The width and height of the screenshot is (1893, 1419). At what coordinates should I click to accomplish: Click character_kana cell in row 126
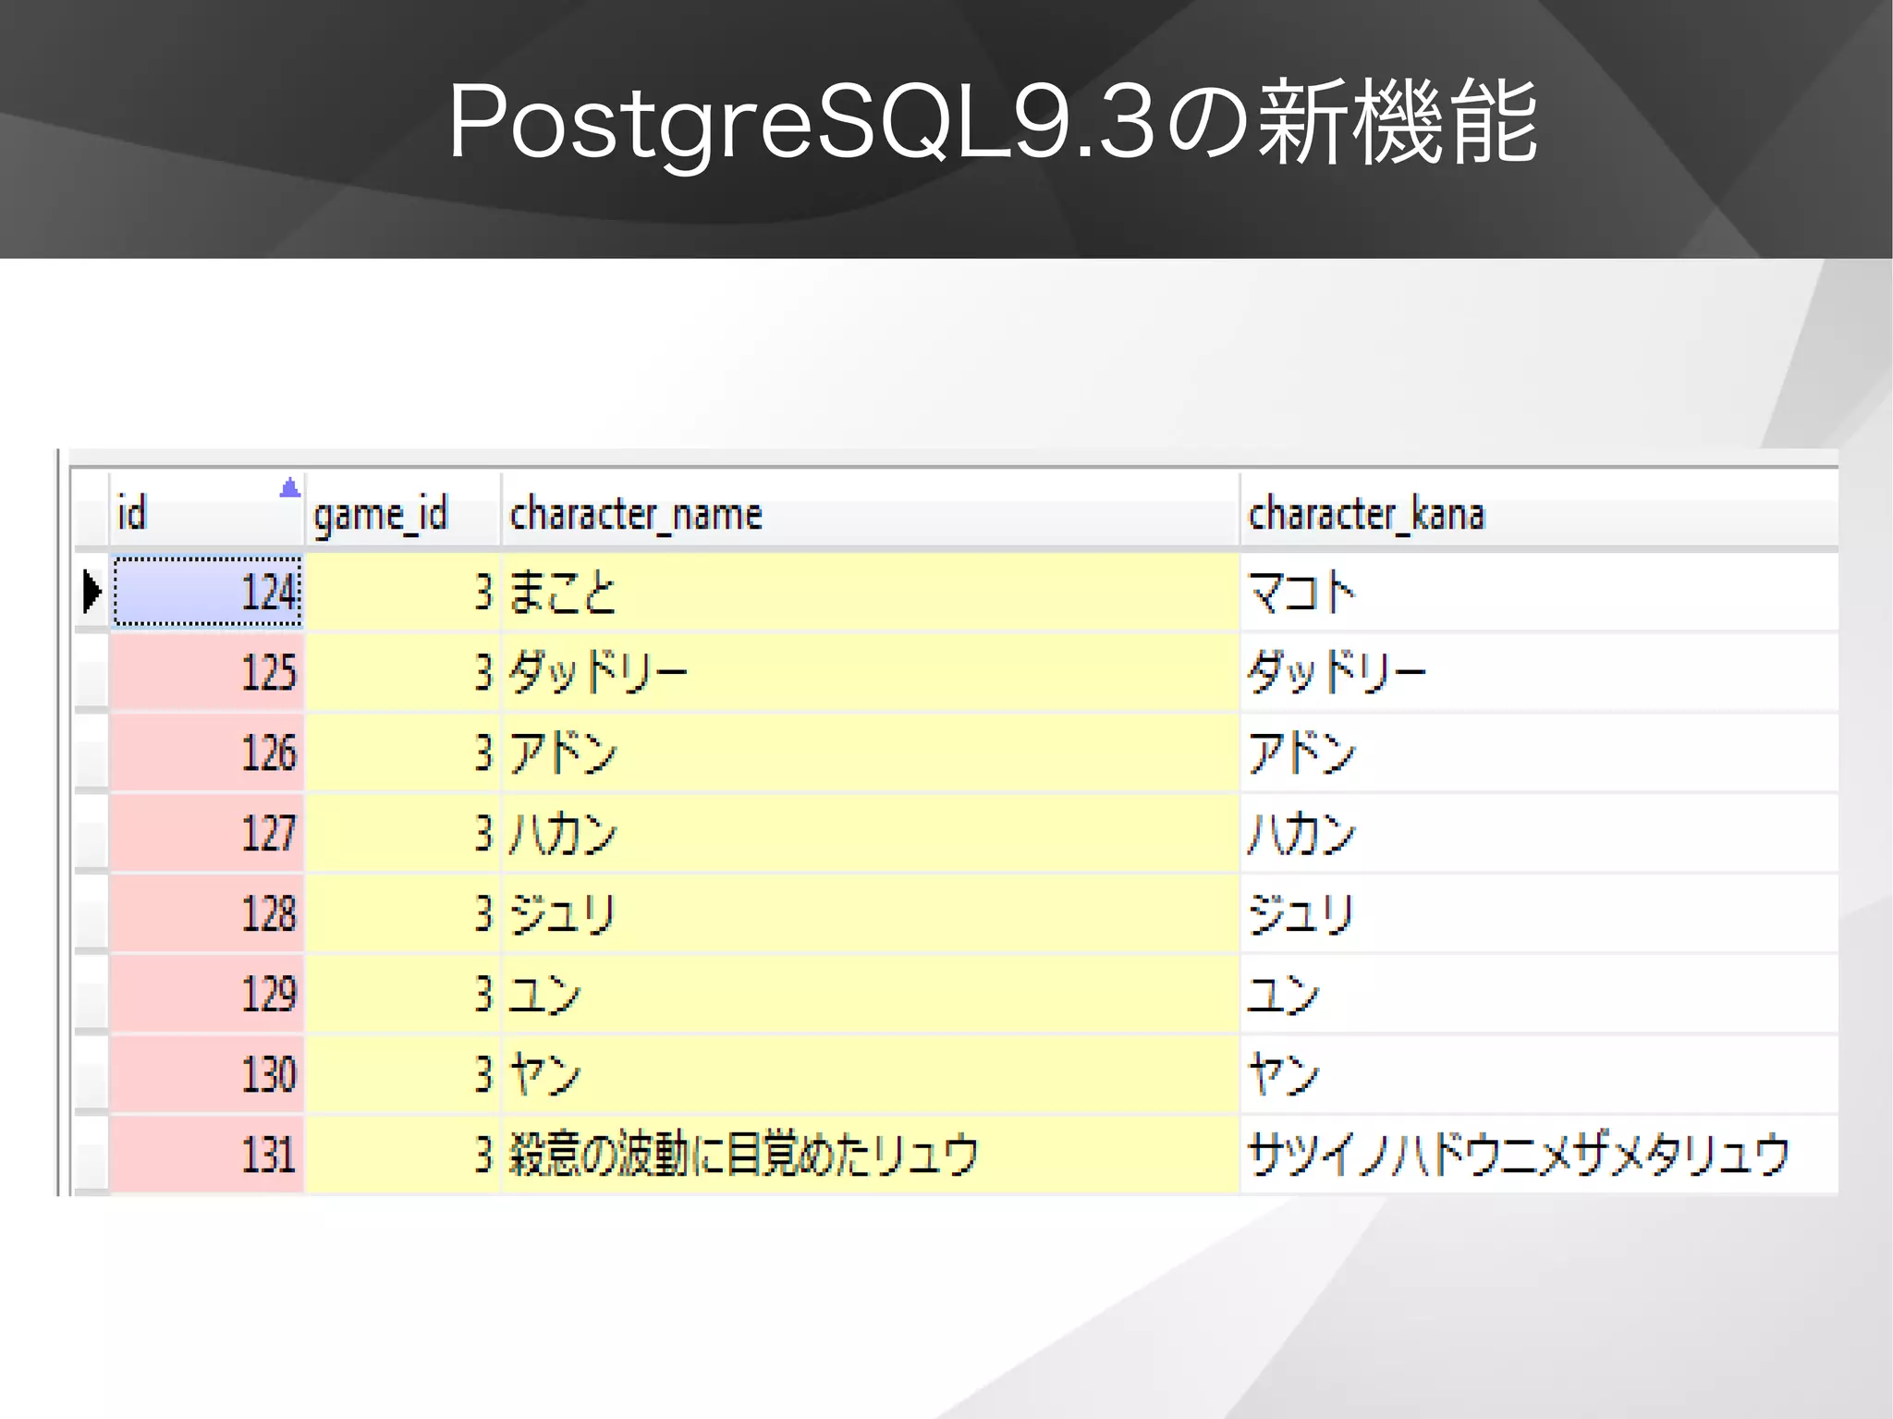[x=1539, y=752]
